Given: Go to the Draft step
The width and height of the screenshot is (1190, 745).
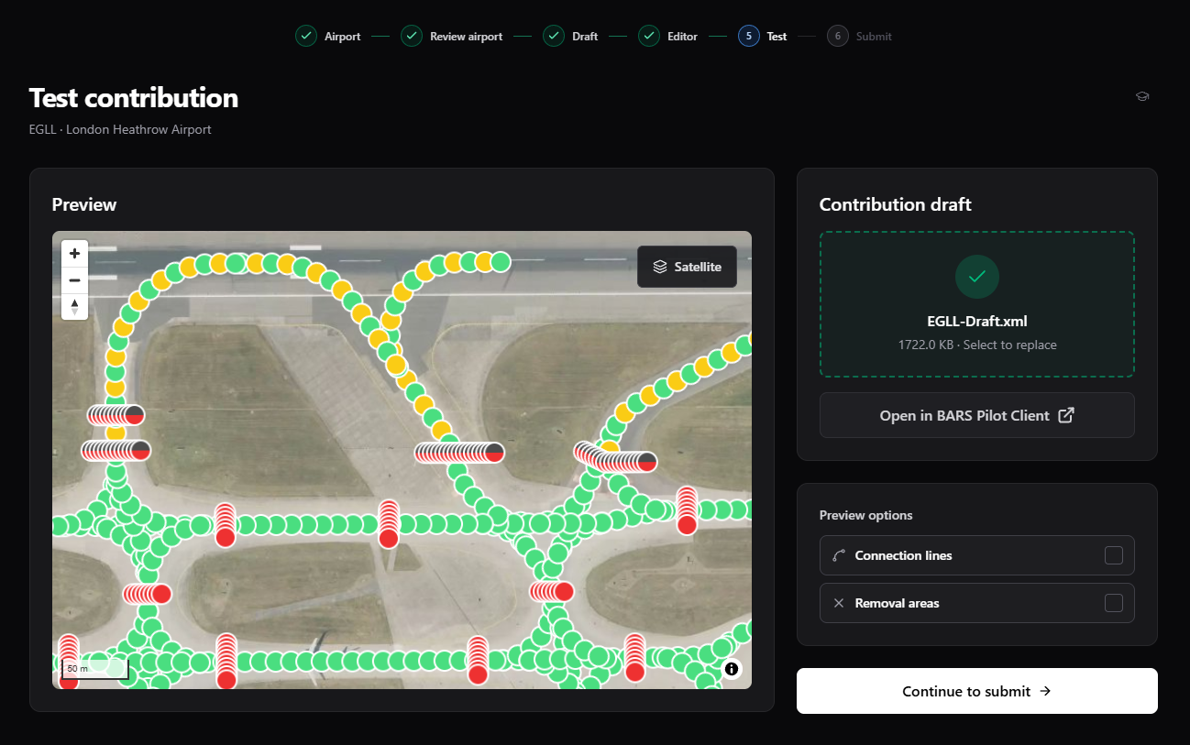Looking at the screenshot, I should click(570, 37).
